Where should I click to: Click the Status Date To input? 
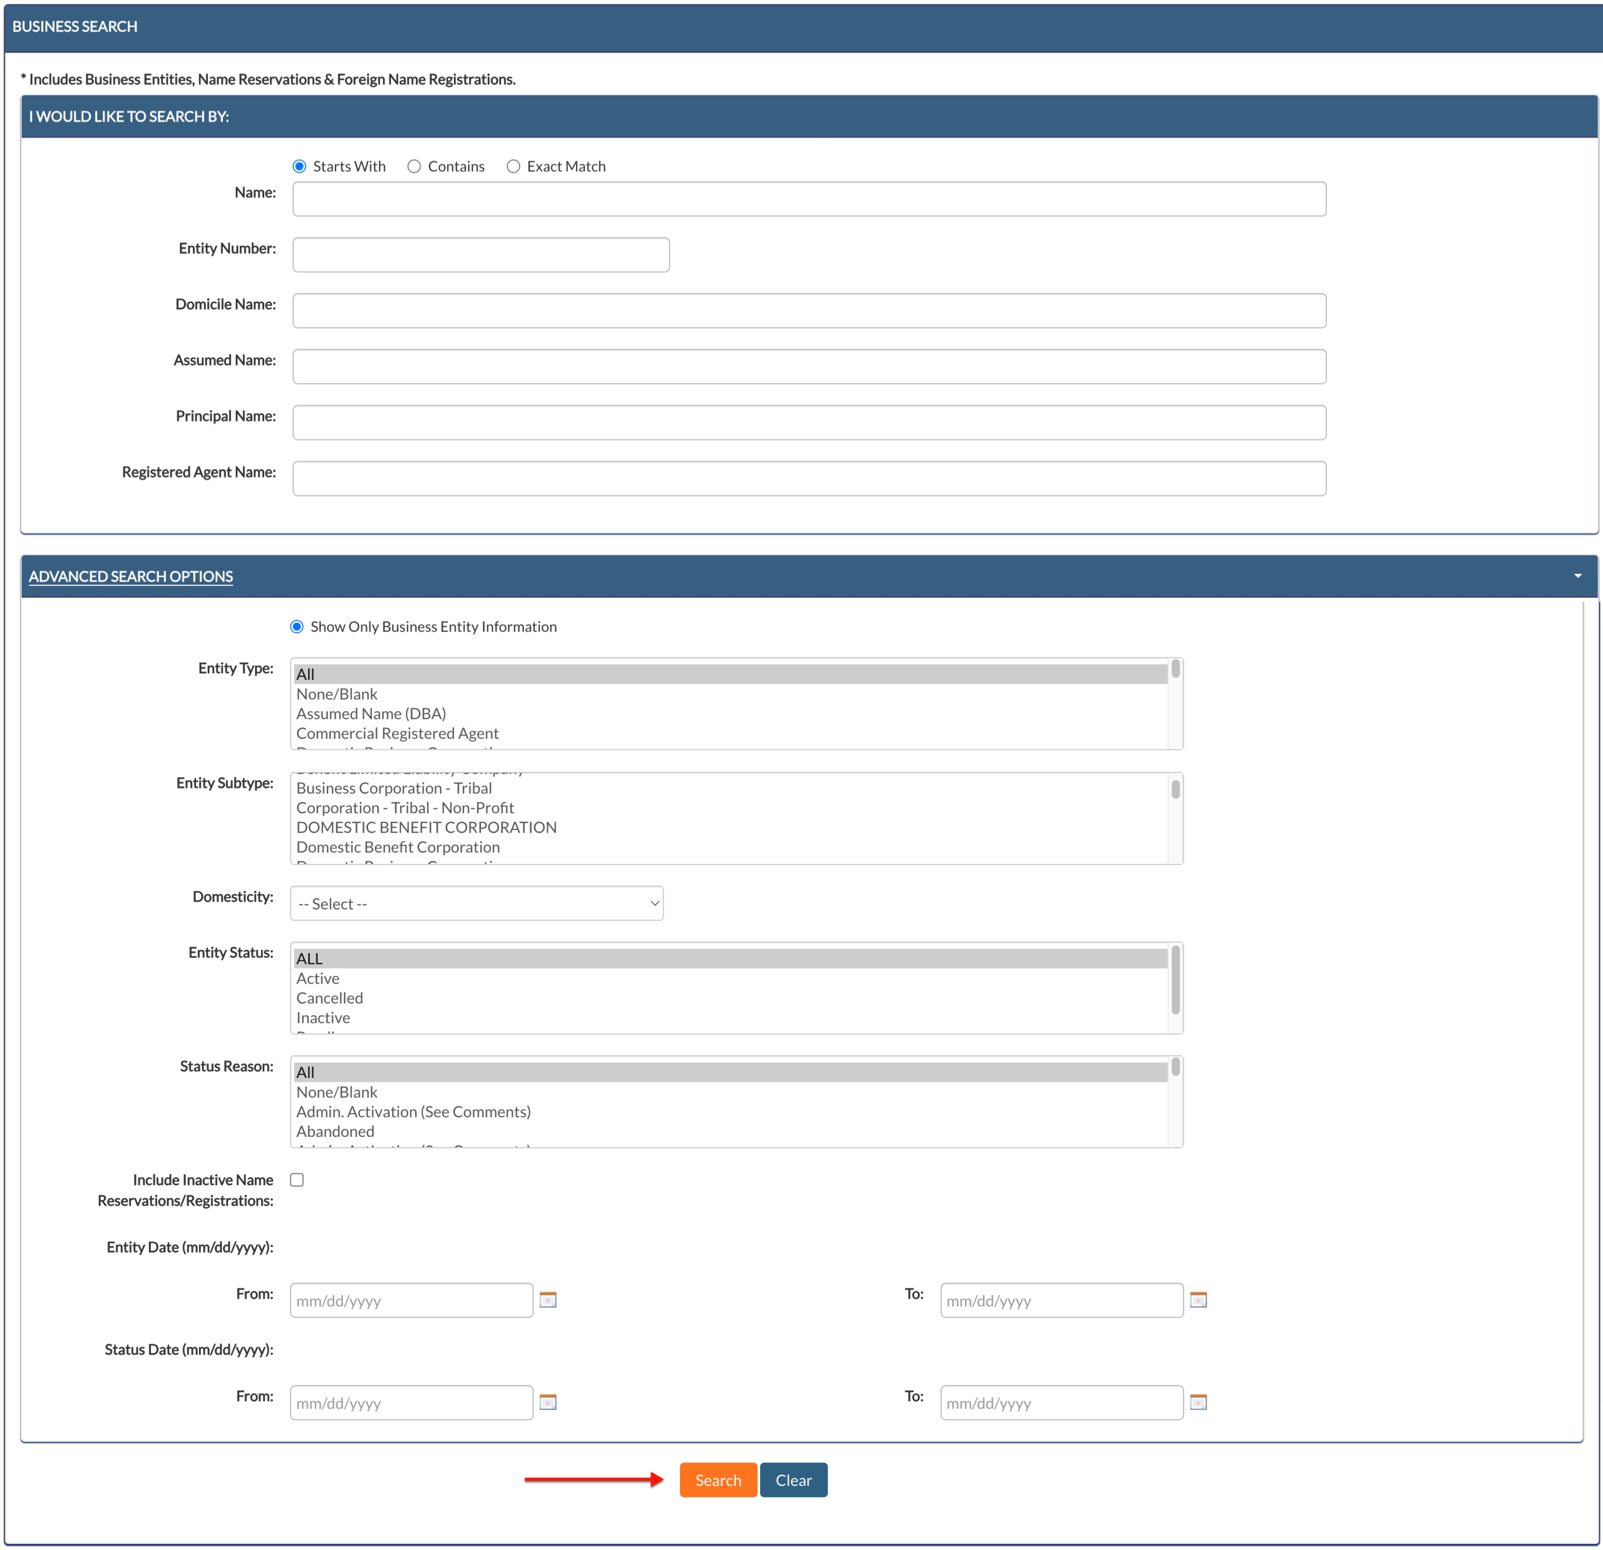pyautogui.click(x=1061, y=1402)
